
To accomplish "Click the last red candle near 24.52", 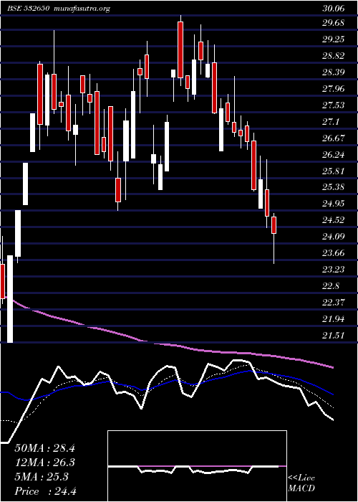I will point(274,225).
